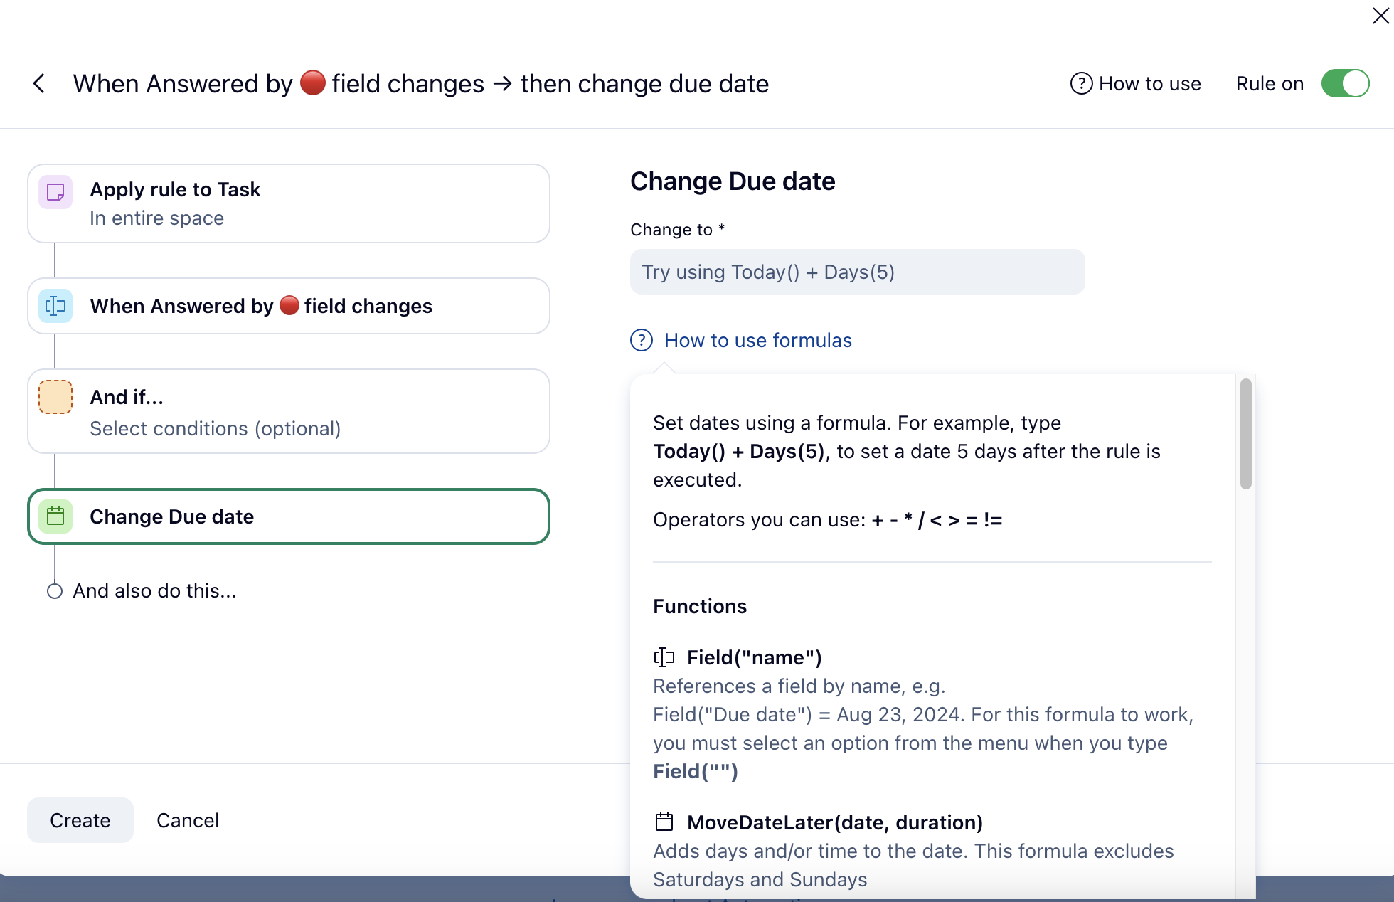Click the blue field-change icon in trigger card
1394x902 pixels.
pos(55,306)
